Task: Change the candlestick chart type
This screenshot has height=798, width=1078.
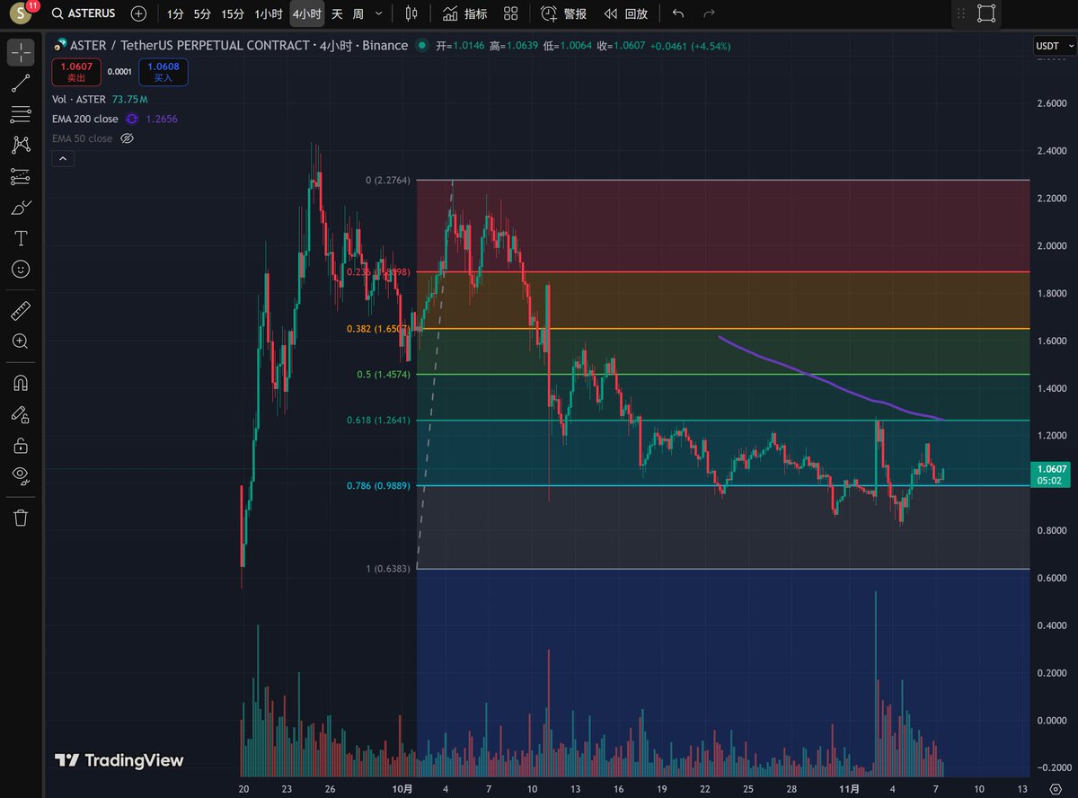Action: click(x=411, y=13)
